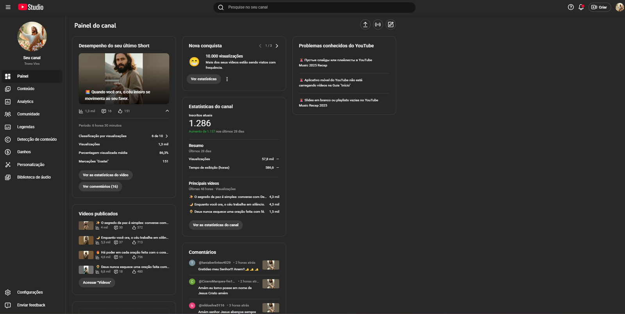Open known issue Slides em branco ou playlists
This screenshot has width=625, height=314.
click(338, 103)
